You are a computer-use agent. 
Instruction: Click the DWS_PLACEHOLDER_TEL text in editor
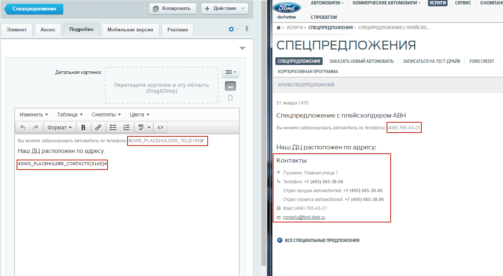point(166,141)
